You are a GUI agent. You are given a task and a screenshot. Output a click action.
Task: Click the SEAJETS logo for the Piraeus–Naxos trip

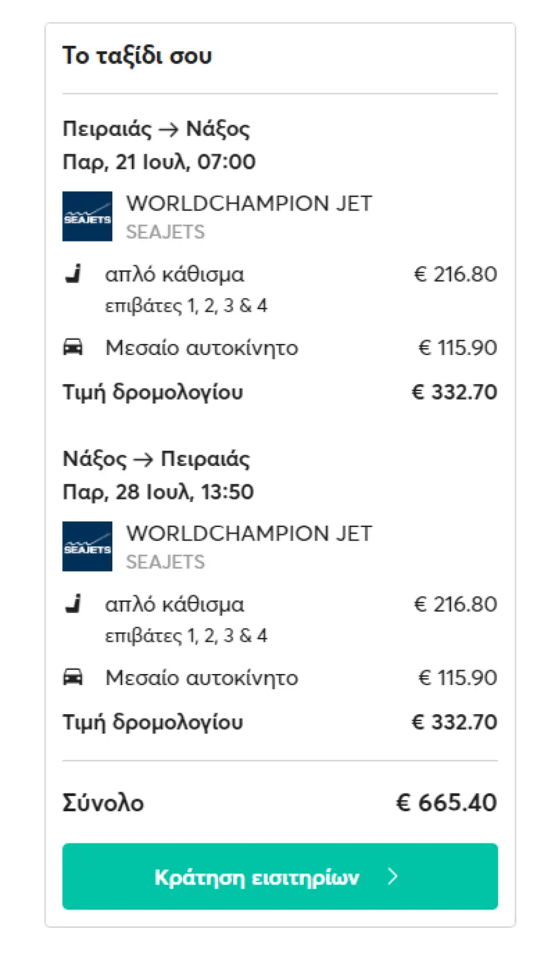point(87,217)
